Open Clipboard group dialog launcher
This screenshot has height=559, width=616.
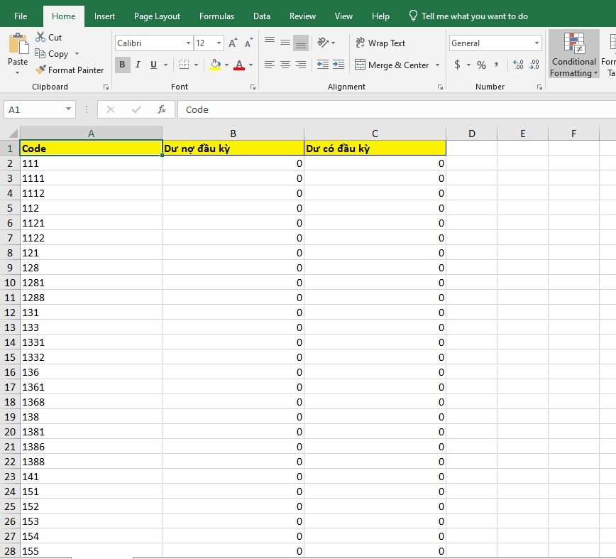click(106, 87)
